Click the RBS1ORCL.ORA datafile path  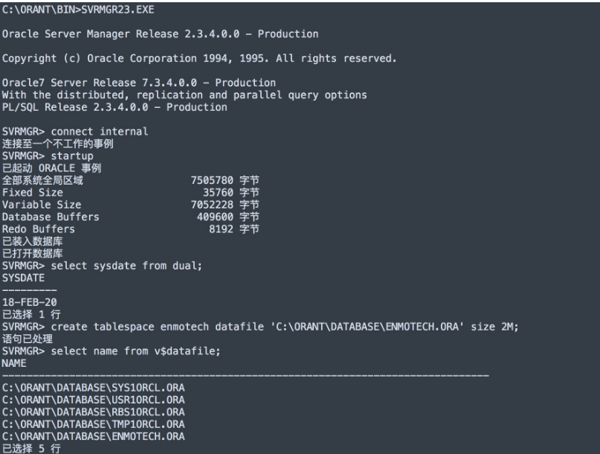(93, 412)
